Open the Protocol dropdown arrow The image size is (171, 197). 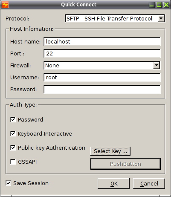[x=161, y=18]
